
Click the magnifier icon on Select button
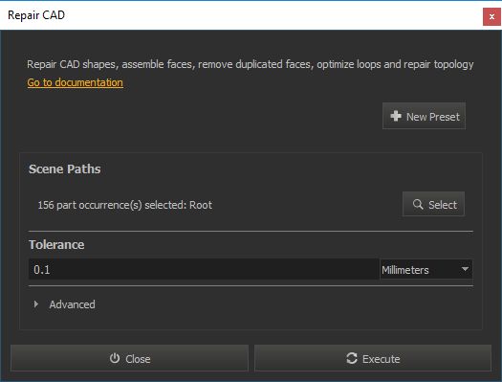click(x=418, y=205)
